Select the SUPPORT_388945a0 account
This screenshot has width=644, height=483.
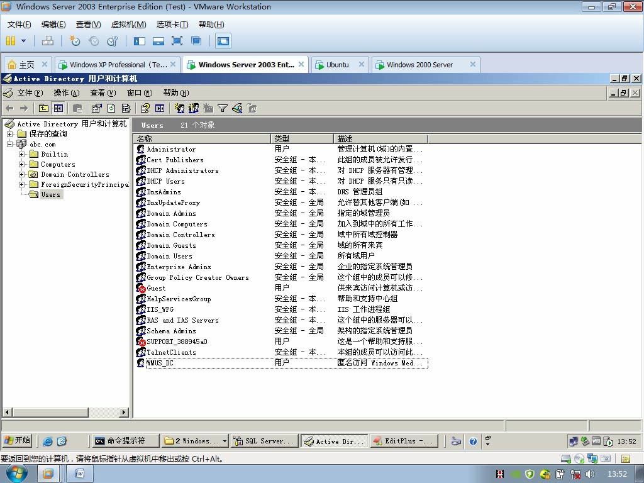pyautogui.click(x=177, y=341)
